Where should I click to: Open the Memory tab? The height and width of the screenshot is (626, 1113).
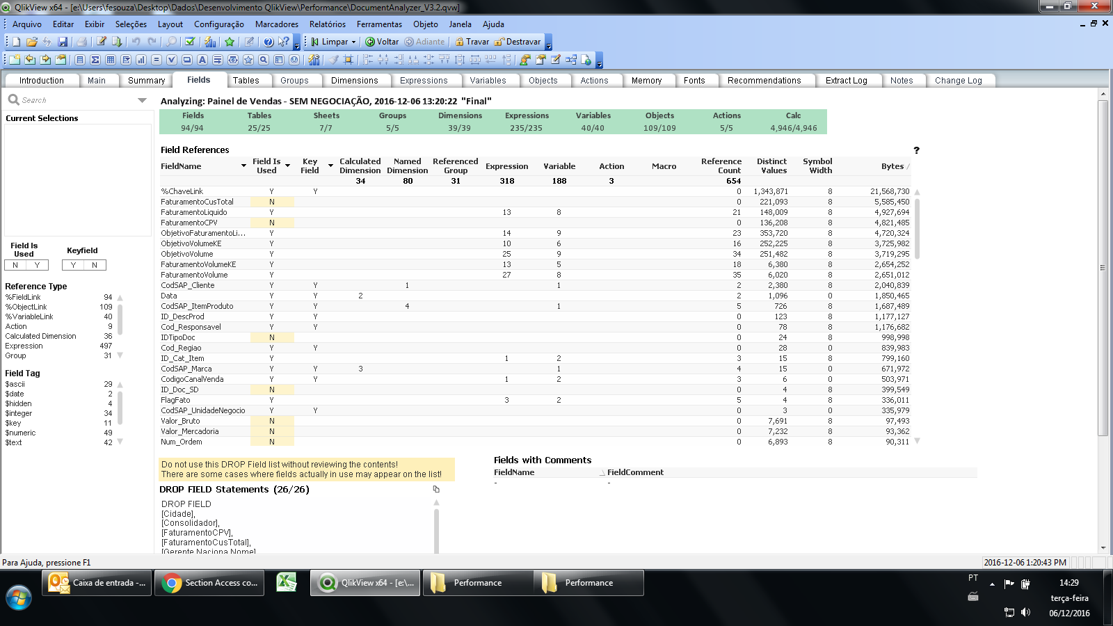click(x=647, y=81)
